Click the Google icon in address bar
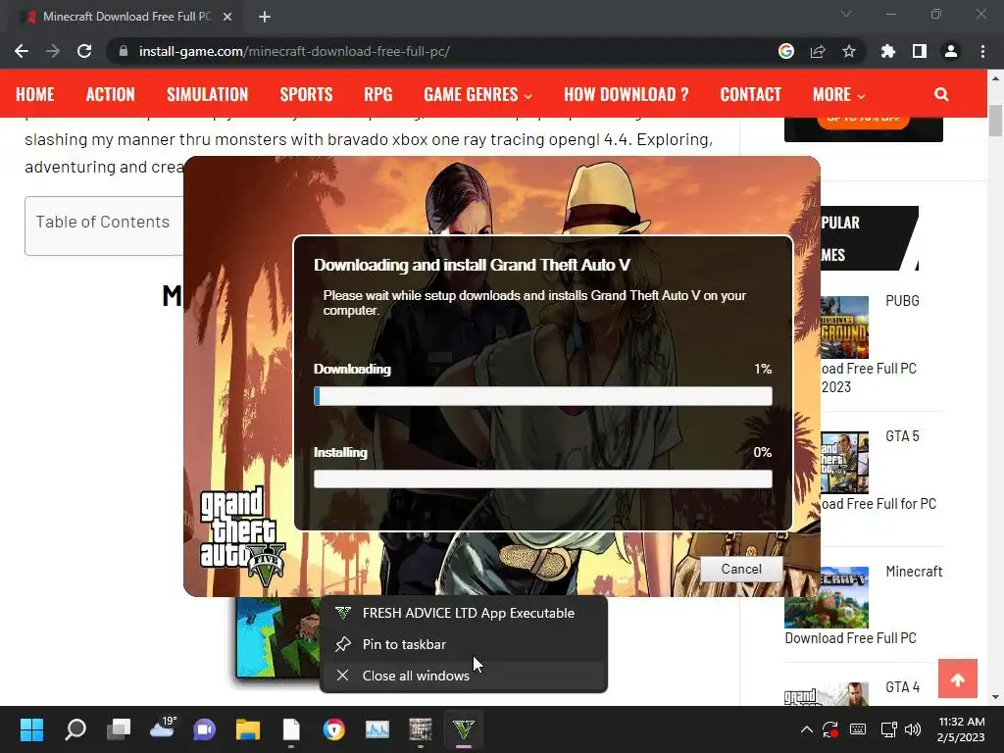Screen dimensions: 1004x753 [x=786, y=51]
